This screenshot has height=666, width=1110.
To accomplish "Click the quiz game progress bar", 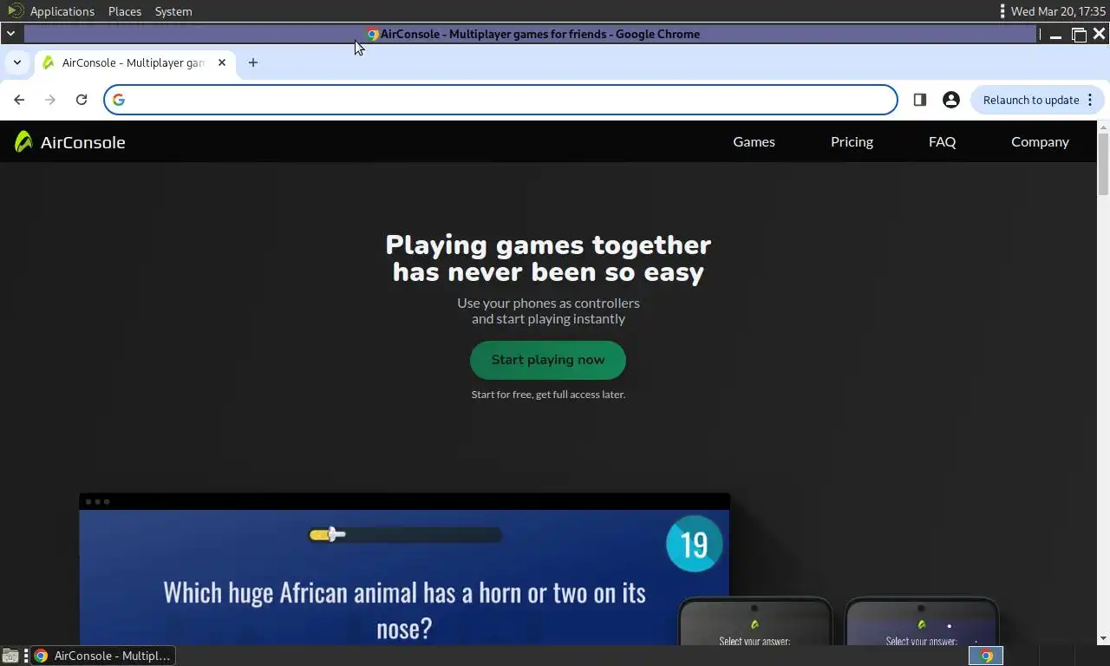I will (x=405, y=535).
